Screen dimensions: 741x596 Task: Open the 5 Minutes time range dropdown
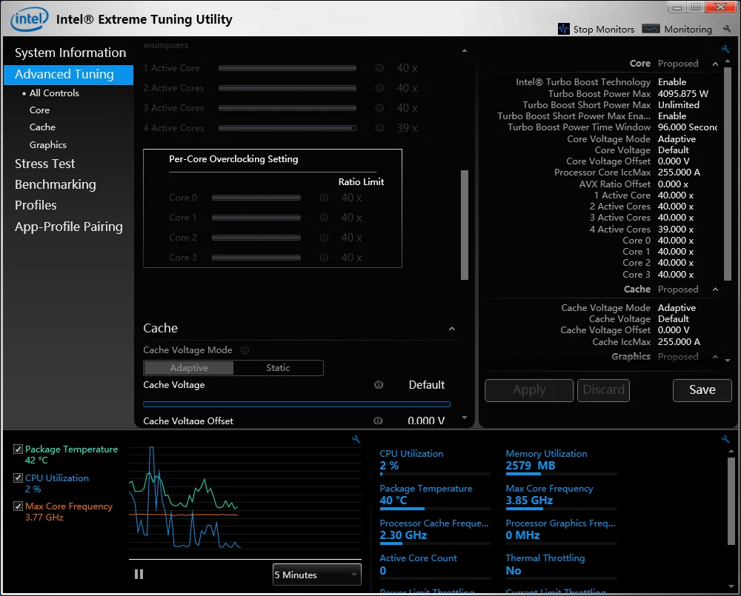click(316, 575)
